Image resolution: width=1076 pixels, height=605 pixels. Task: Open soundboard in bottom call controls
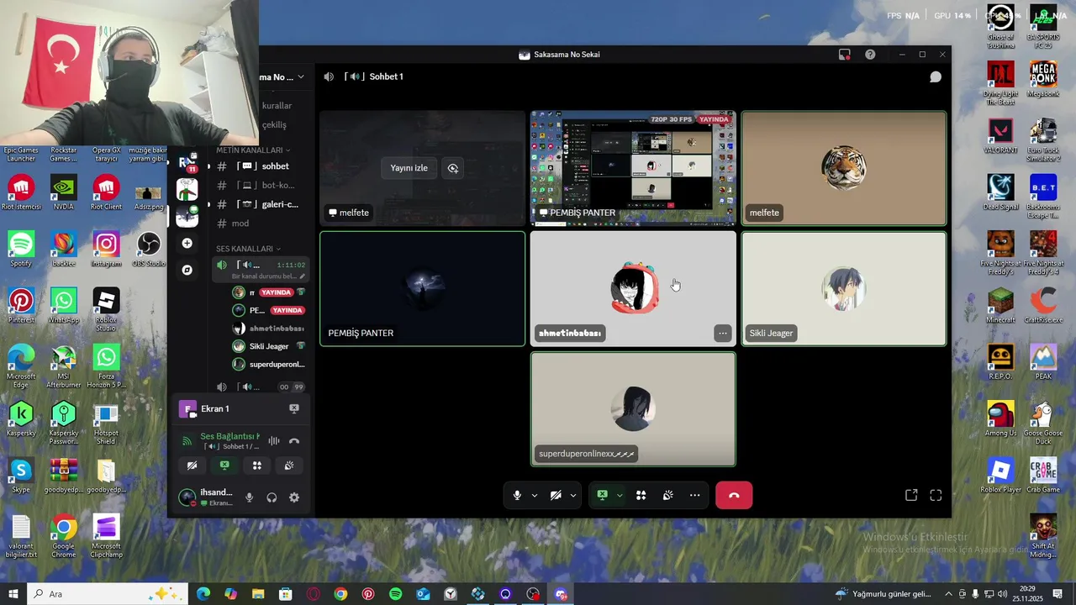[x=668, y=496]
